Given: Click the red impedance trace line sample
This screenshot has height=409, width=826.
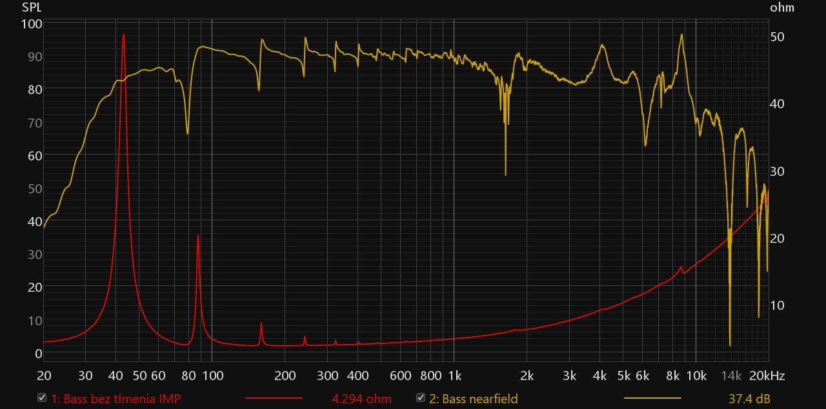Looking at the screenshot, I should [x=274, y=399].
